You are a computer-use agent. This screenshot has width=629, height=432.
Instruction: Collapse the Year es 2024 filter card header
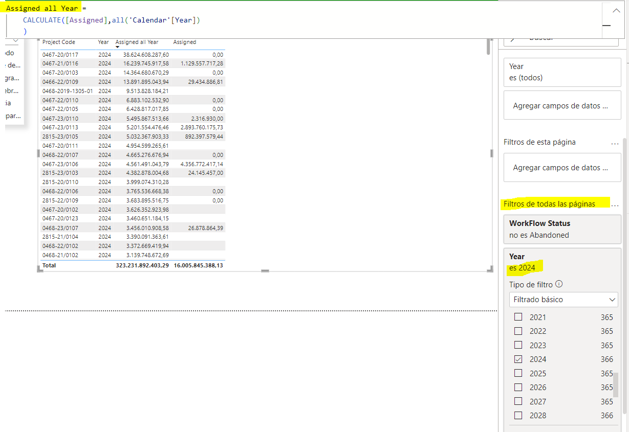pyautogui.click(x=562, y=262)
